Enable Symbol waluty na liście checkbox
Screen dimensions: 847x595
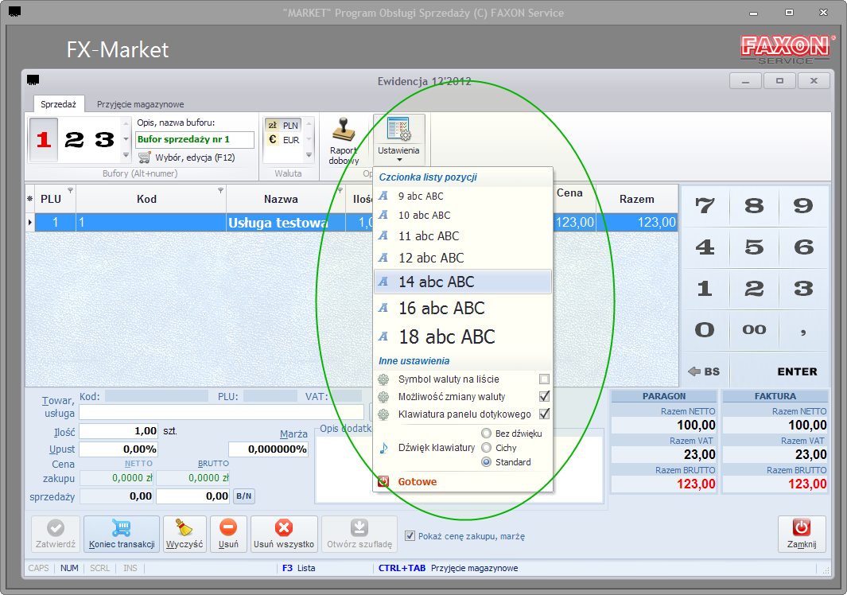545,379
